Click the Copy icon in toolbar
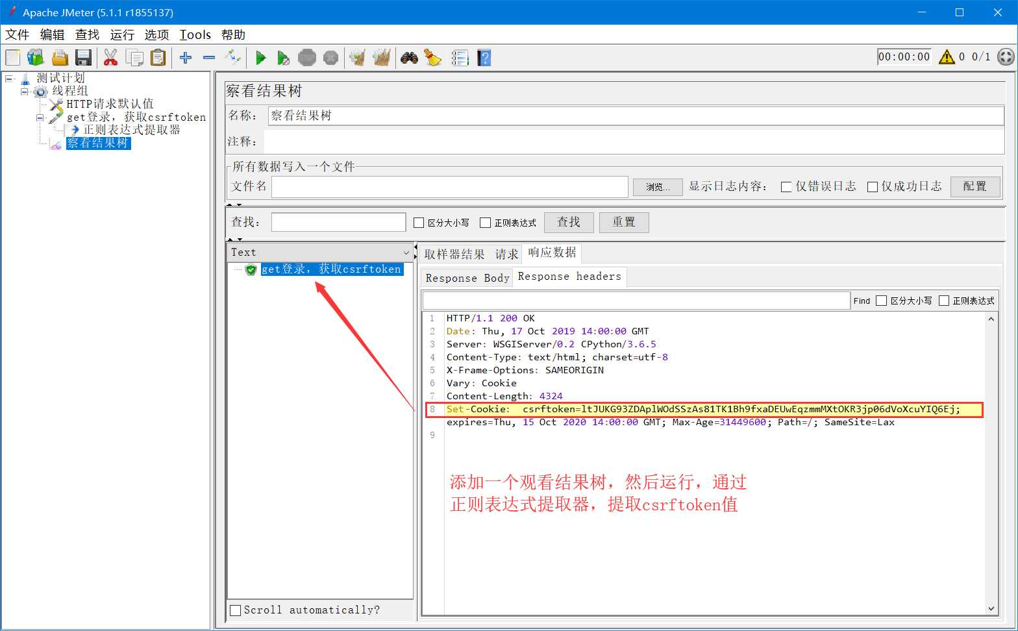 (x=134, y=58)
